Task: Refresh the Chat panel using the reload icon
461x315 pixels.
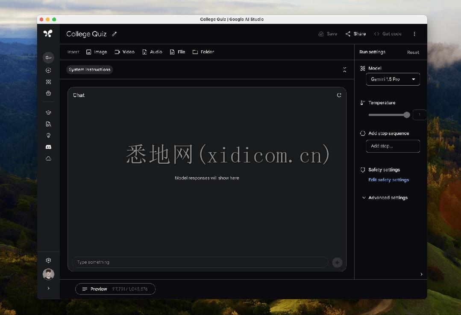Action: coord(339,95)
